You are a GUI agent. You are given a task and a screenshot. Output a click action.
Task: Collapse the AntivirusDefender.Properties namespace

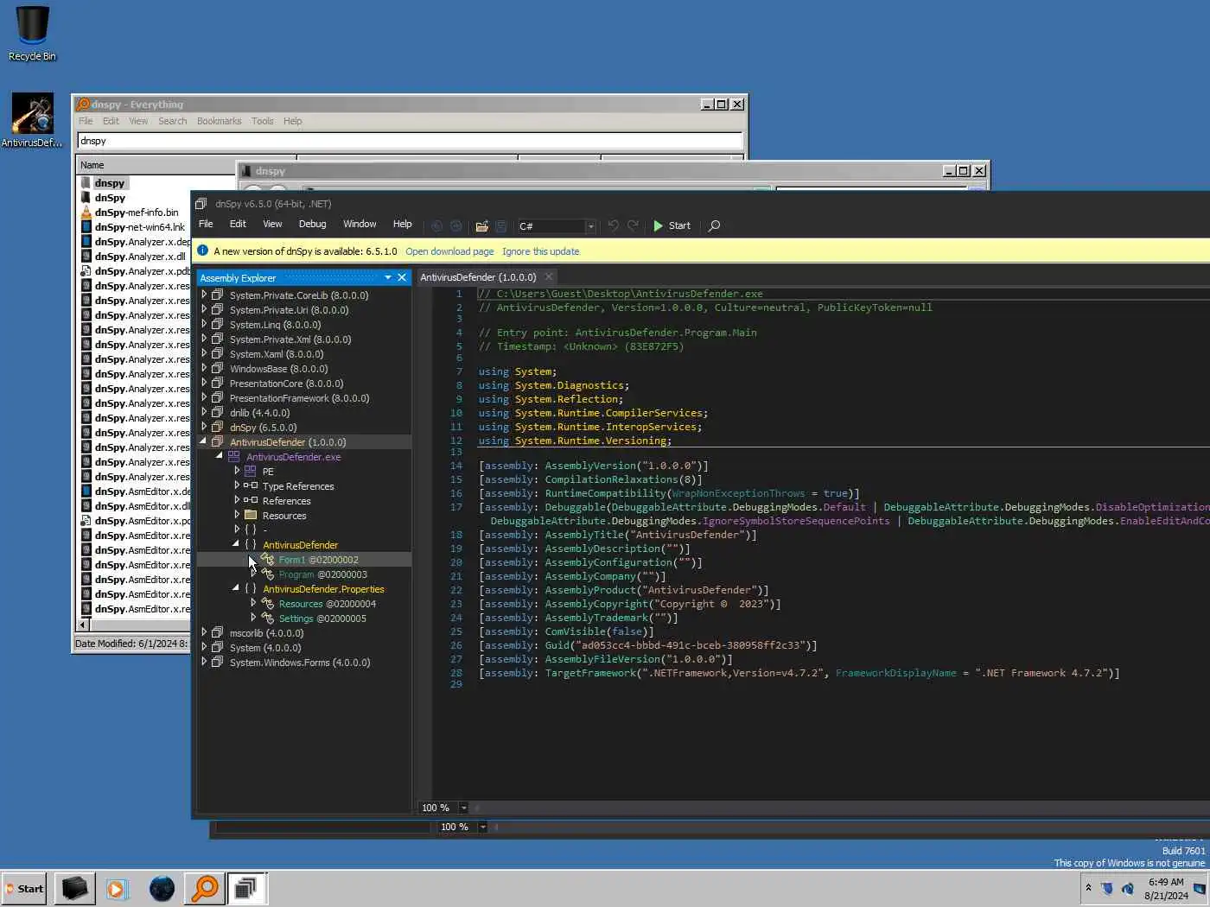click(236, 588)
